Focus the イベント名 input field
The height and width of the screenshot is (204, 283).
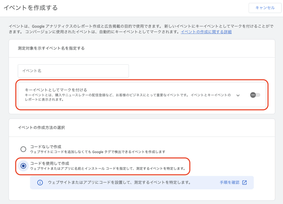coord(73,71)
